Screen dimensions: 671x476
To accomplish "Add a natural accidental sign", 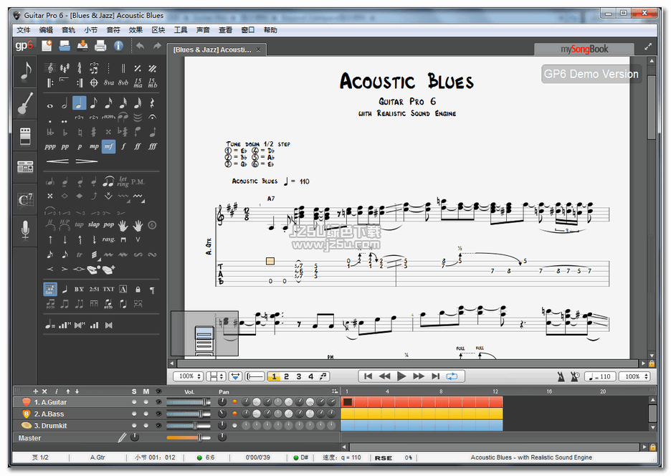I will pyautogui.click(x=79, y=133).
